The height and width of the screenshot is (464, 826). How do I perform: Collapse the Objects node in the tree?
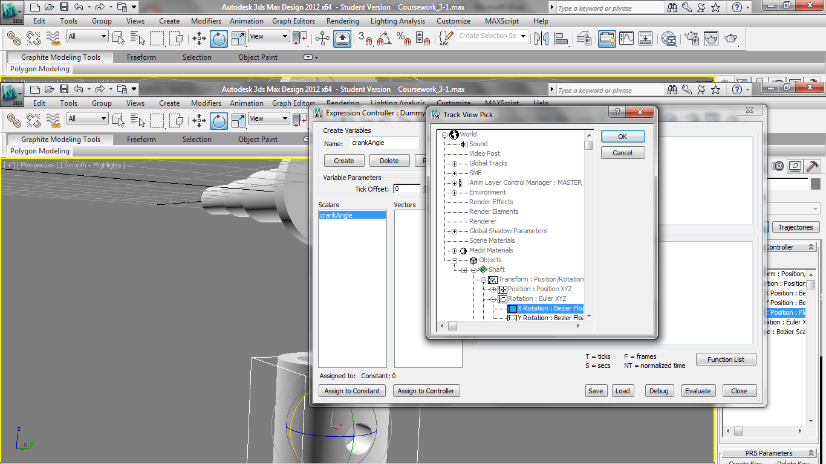point(454,260)
